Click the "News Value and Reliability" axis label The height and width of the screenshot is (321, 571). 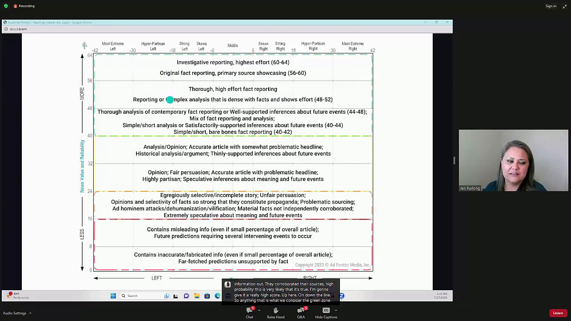[82, 166]
